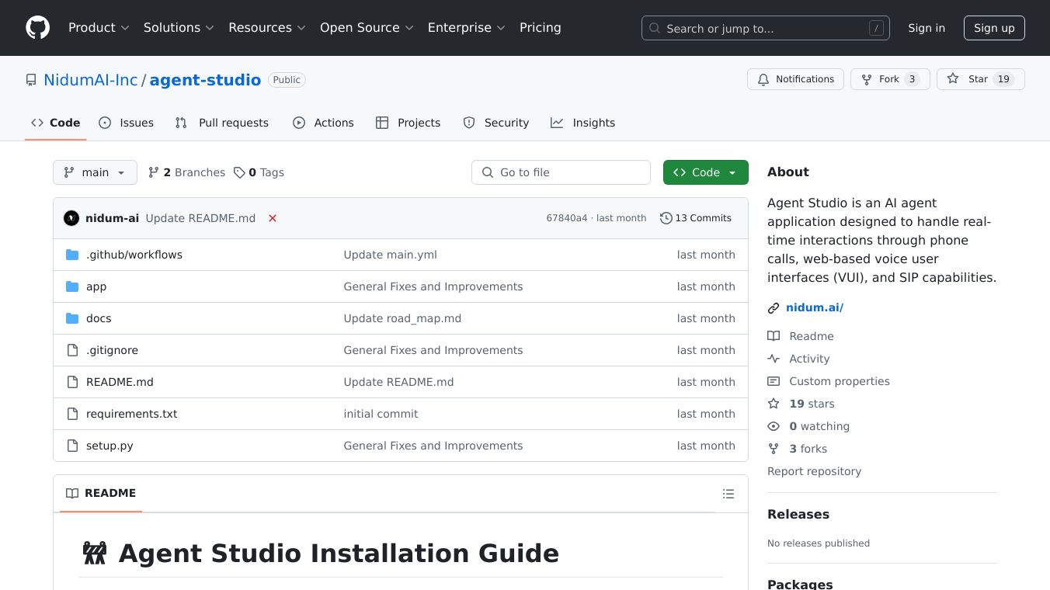
Task: Switch to the Issues tab
Action: 127,123
